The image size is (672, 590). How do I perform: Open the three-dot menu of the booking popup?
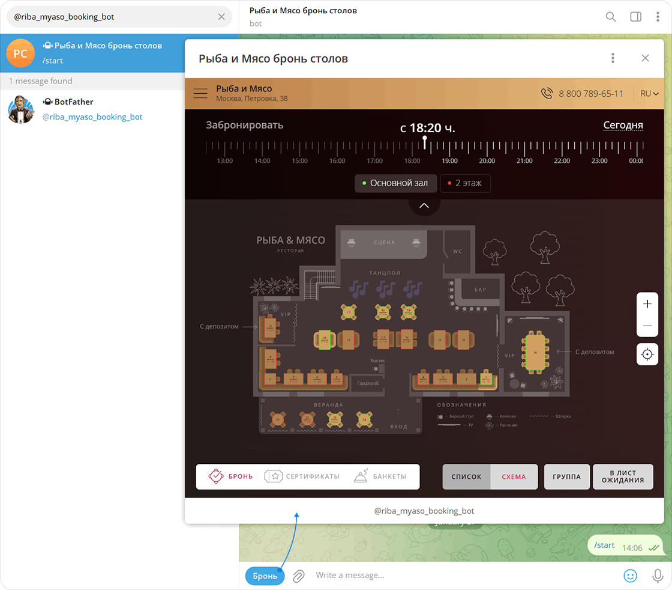tap(613, 58)
